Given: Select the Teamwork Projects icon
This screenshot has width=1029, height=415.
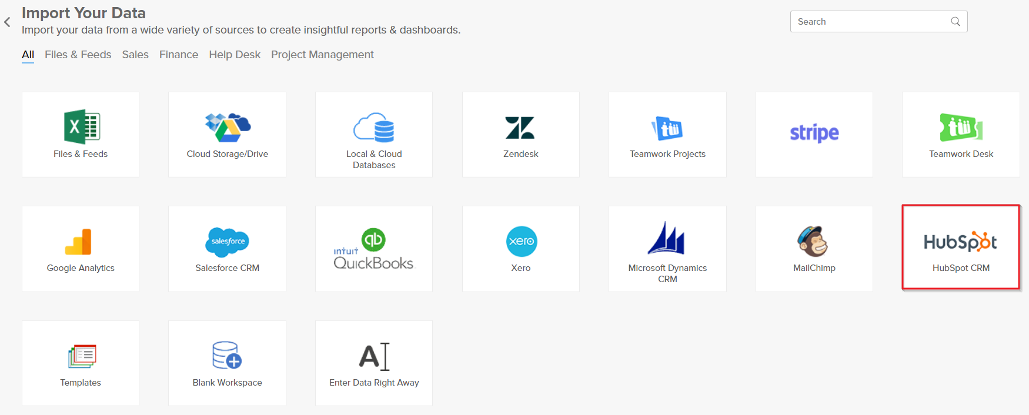Looking at the screenshot, I should pos(667,128).
